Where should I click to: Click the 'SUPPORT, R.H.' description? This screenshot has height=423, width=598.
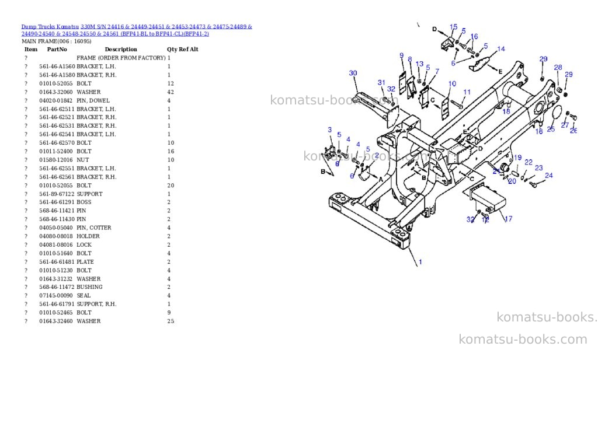(96, 304)
